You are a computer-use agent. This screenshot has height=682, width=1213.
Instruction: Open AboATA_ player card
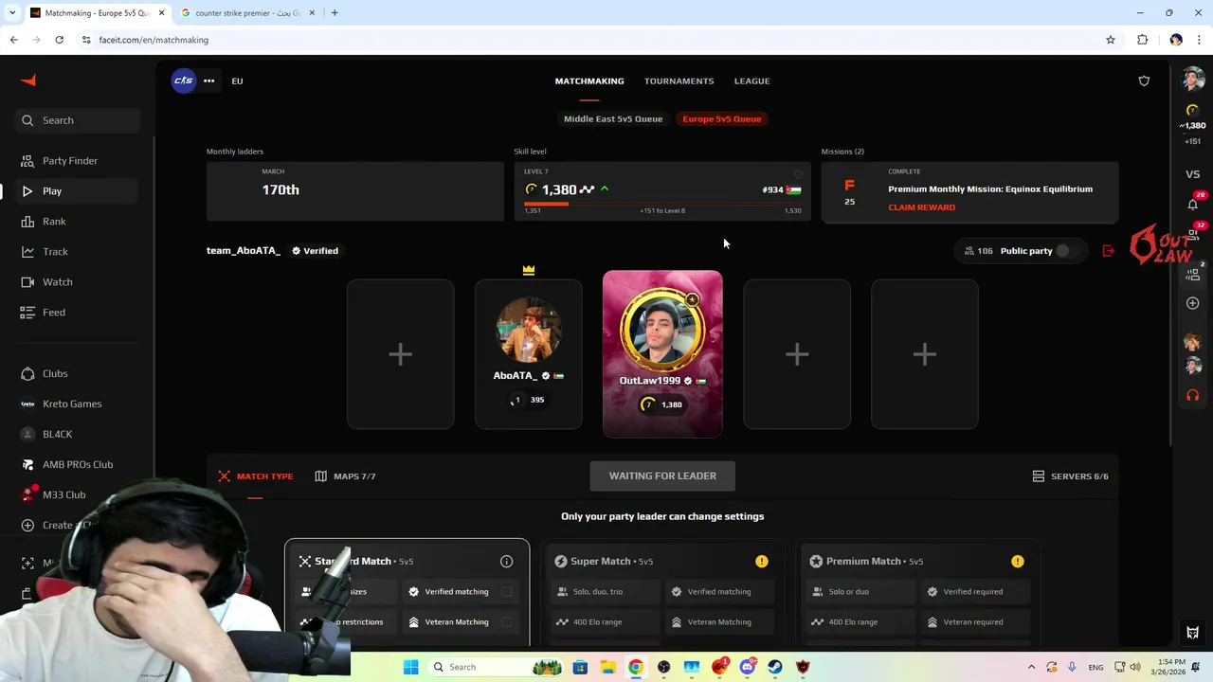pyautogui.click(x=529, y=354)
